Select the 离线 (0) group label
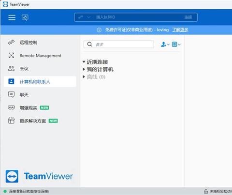232x195 pixels. tap(96, 77)
